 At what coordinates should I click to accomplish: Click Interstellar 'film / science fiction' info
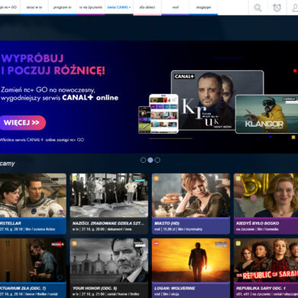point(40,229)
